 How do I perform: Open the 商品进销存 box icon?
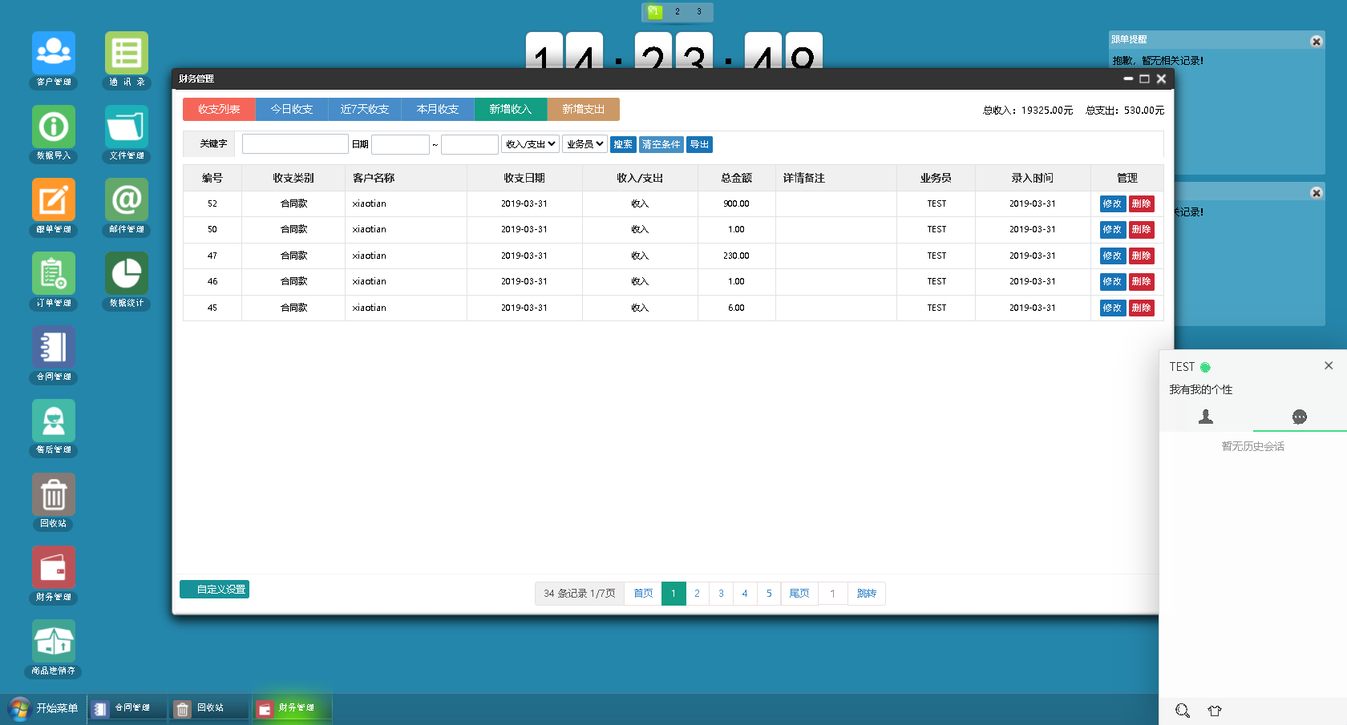[x=54, y=642]
